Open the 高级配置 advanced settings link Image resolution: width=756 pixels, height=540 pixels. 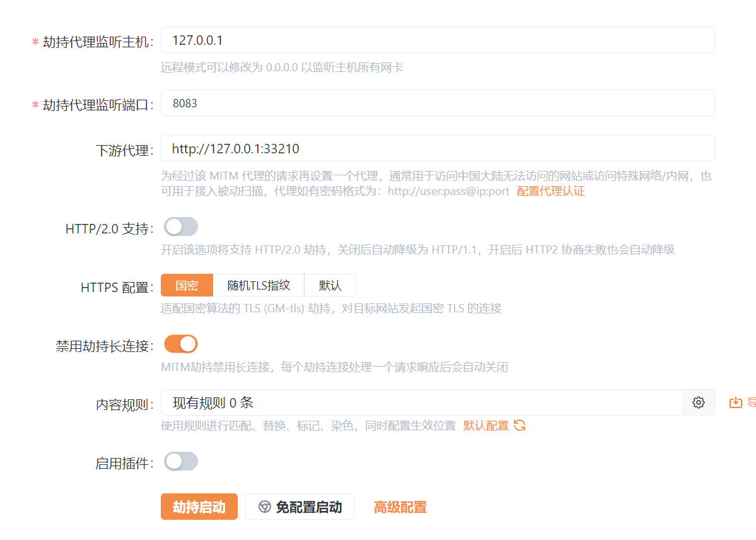(x=400, y=507)
